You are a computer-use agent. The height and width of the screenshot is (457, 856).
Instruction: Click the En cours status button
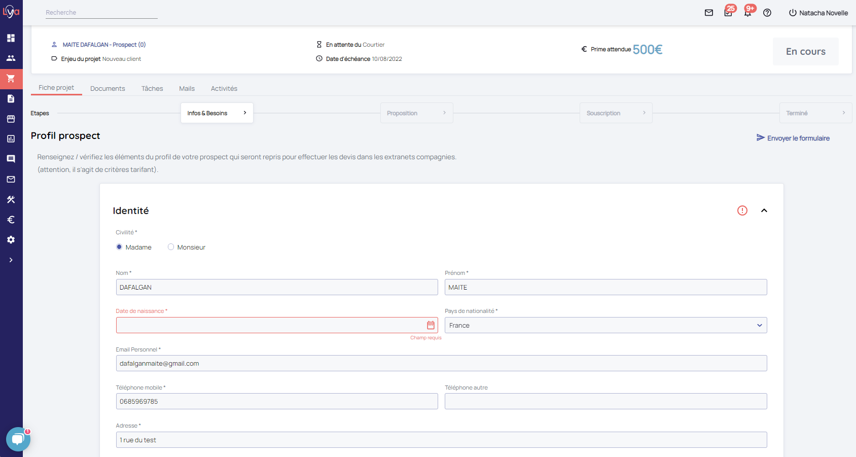click(x=805, y=51)
